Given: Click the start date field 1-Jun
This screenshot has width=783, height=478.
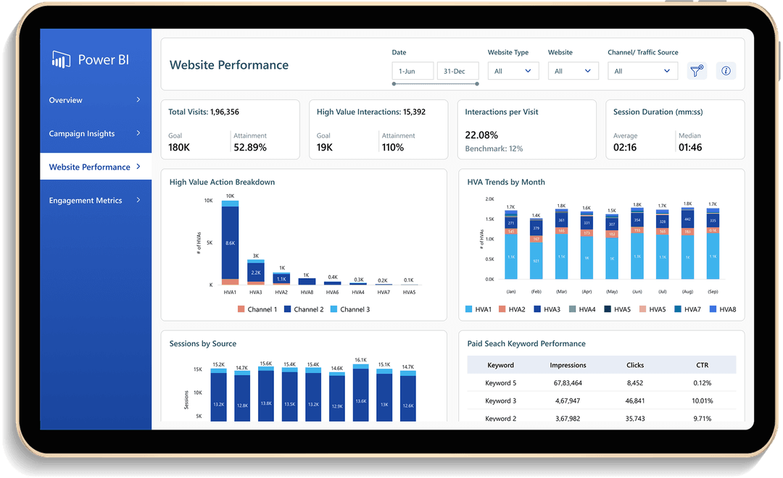Looking at the screenshot, I should pos(413,71).
